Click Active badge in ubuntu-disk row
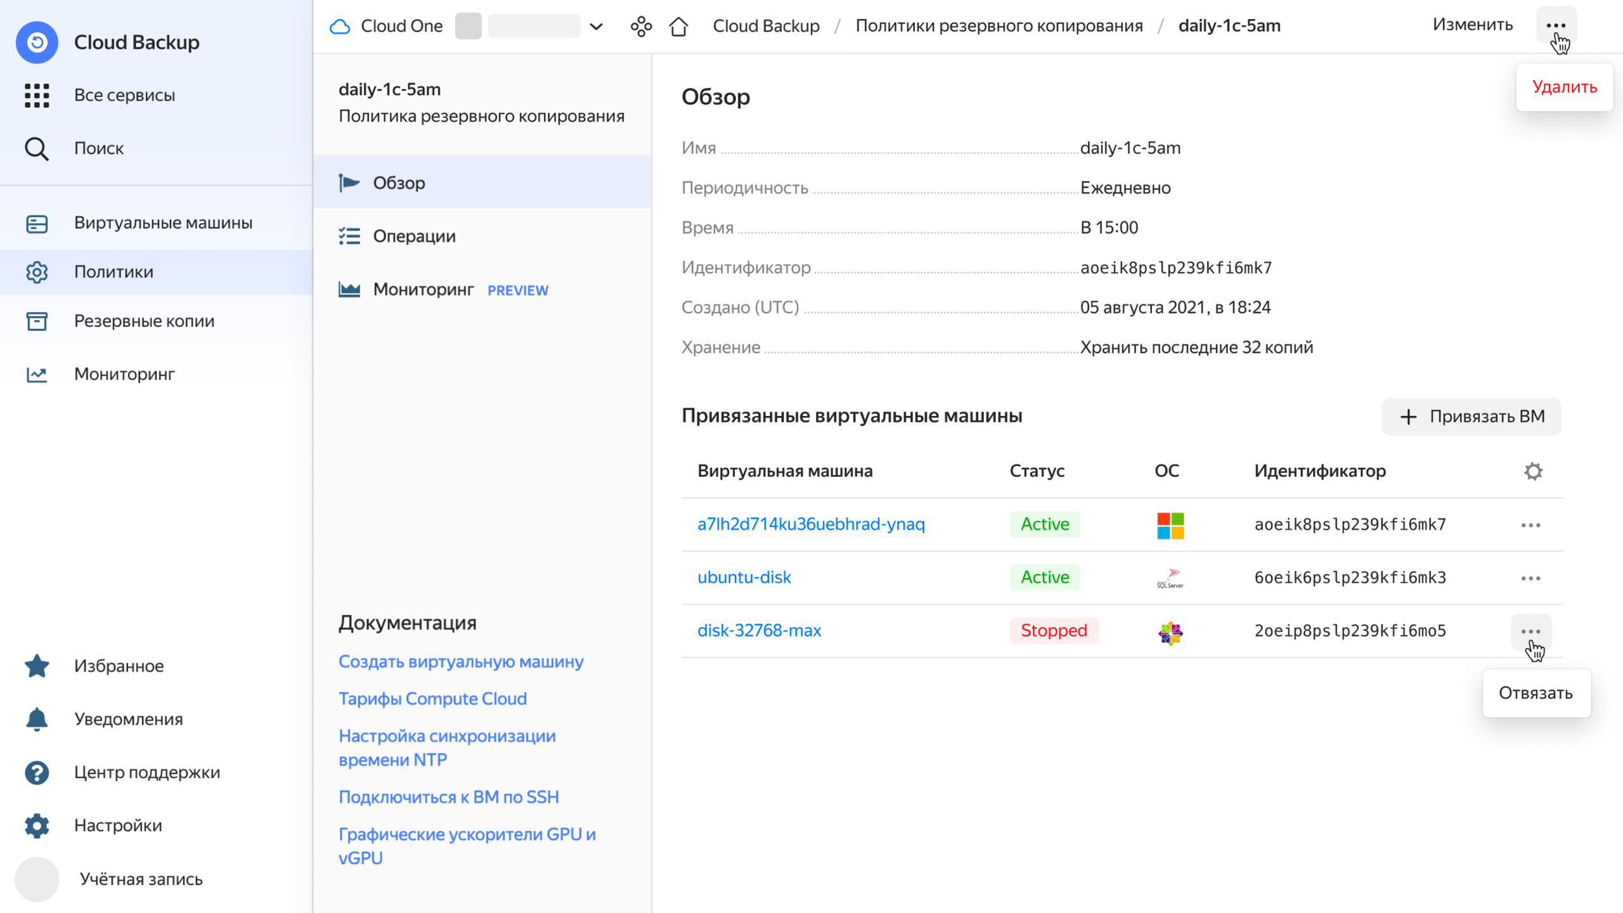This screenshot has width=1623, height=913. coord(1044,578)
